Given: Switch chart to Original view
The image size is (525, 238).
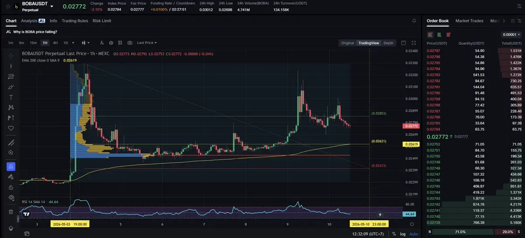Looking at the screenshot, I should point(347,43).
